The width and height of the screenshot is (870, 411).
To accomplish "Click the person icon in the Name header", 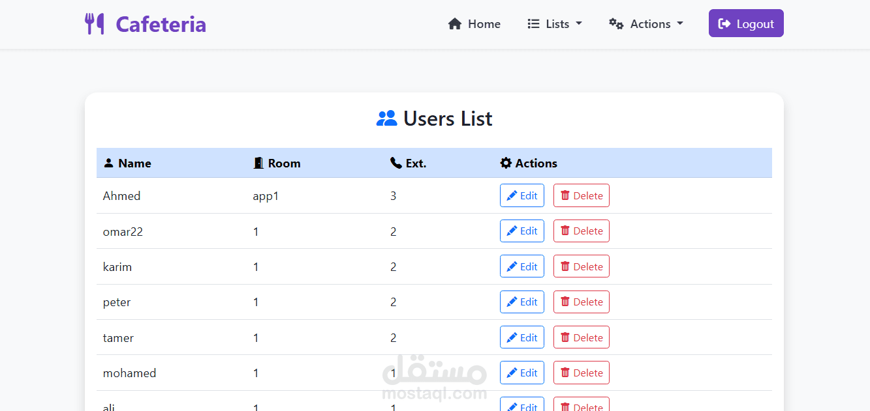I will [109, 163].
